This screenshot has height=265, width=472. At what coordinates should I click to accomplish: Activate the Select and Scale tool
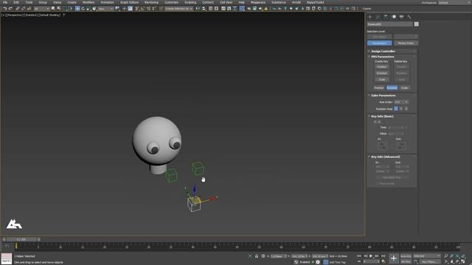pos(88,9)
